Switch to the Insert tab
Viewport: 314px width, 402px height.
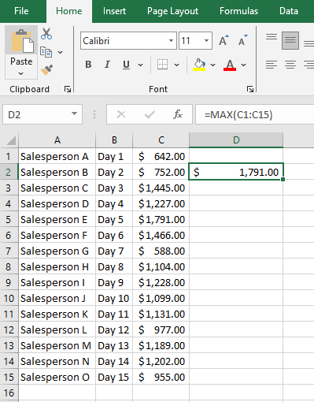click(114, 11)
